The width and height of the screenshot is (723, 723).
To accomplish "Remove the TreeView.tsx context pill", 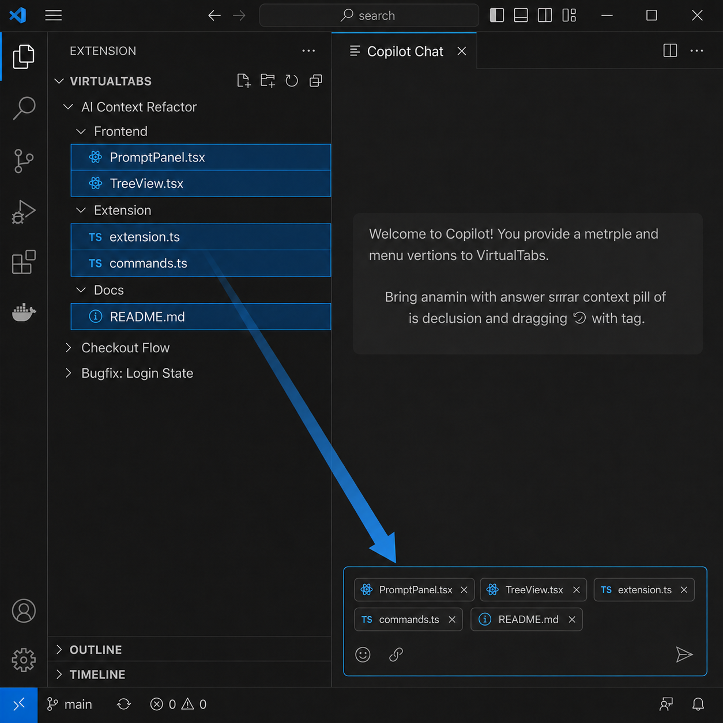I will [x=577, y=590].
